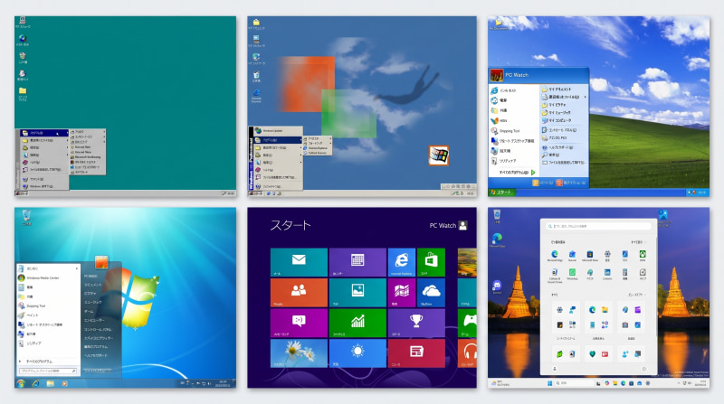This screenshot has height=404, width=724.
Task: Open the Mail tile on Windows 8 Start
Action: [299, 262]
